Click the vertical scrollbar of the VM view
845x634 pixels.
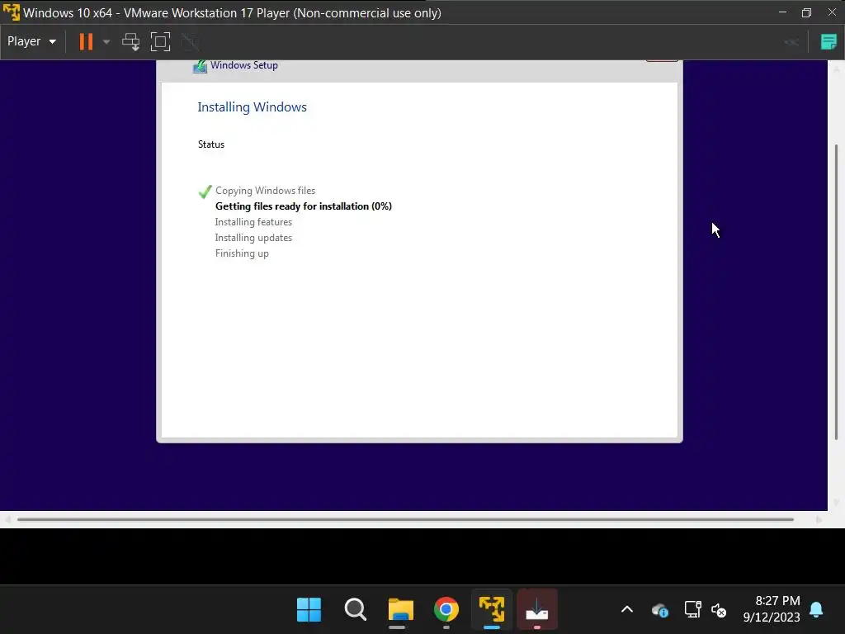pyautogui.click(x=837, y=291)
